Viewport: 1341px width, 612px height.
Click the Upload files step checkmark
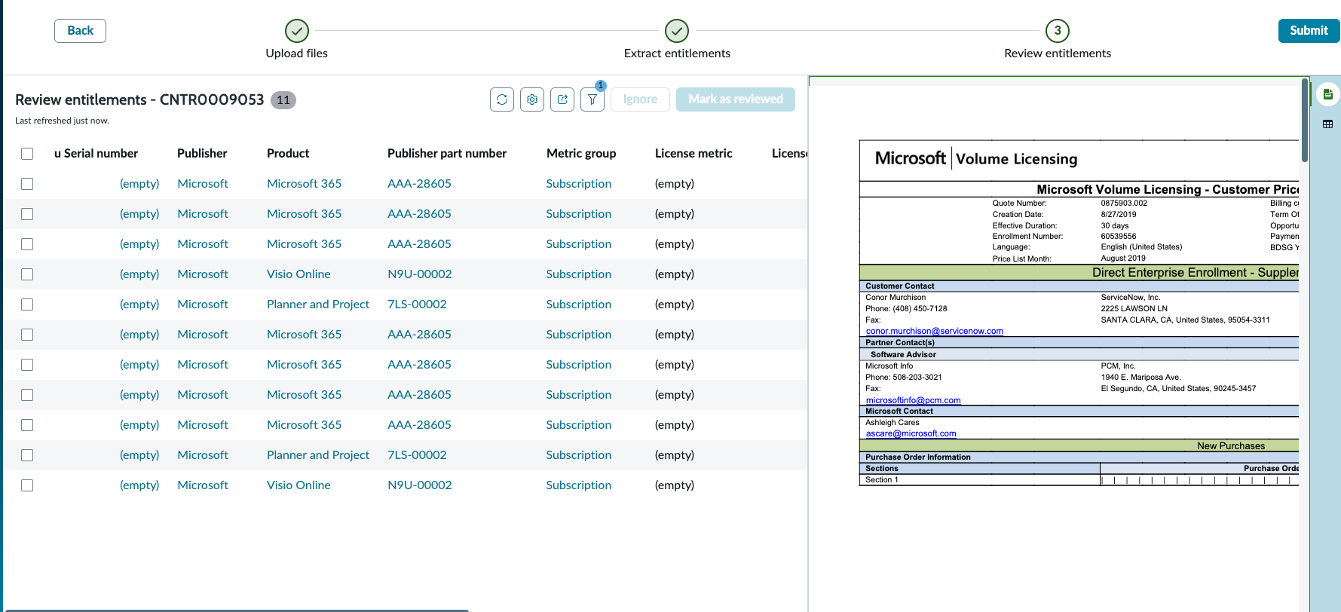297,31
